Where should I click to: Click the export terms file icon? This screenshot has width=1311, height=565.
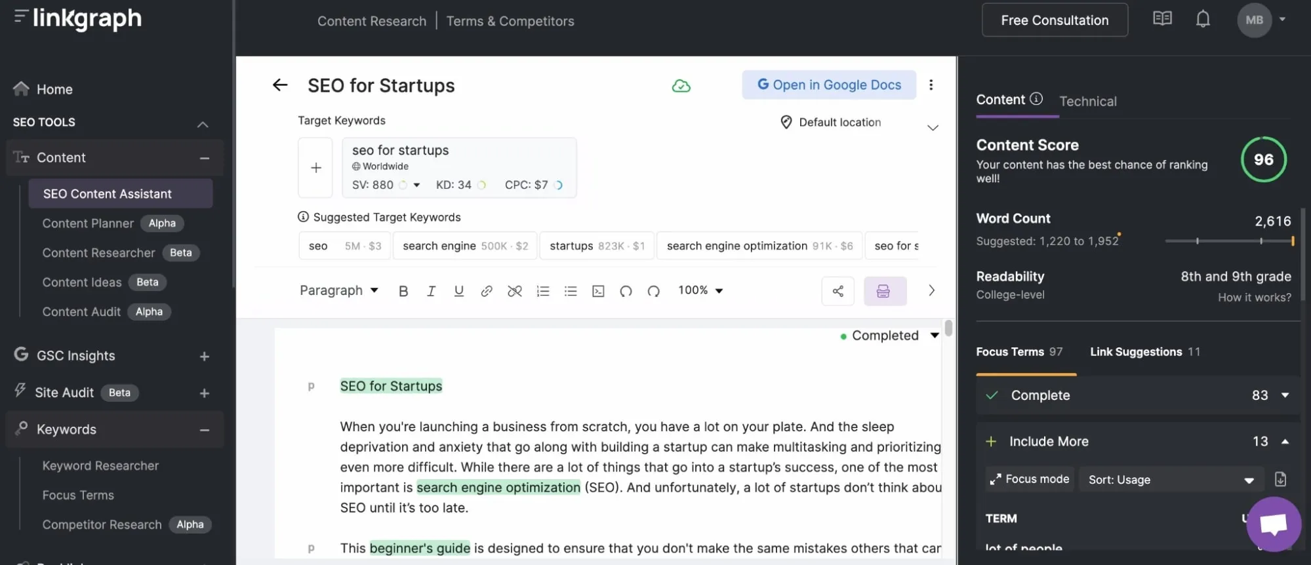pyautogui.click(x=1280, y=479)
